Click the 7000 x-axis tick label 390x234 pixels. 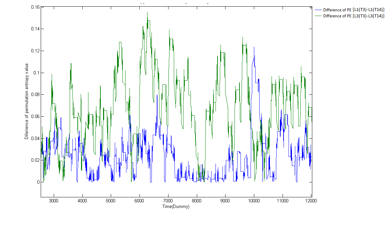pyautogui.click(x=168, y=201)
